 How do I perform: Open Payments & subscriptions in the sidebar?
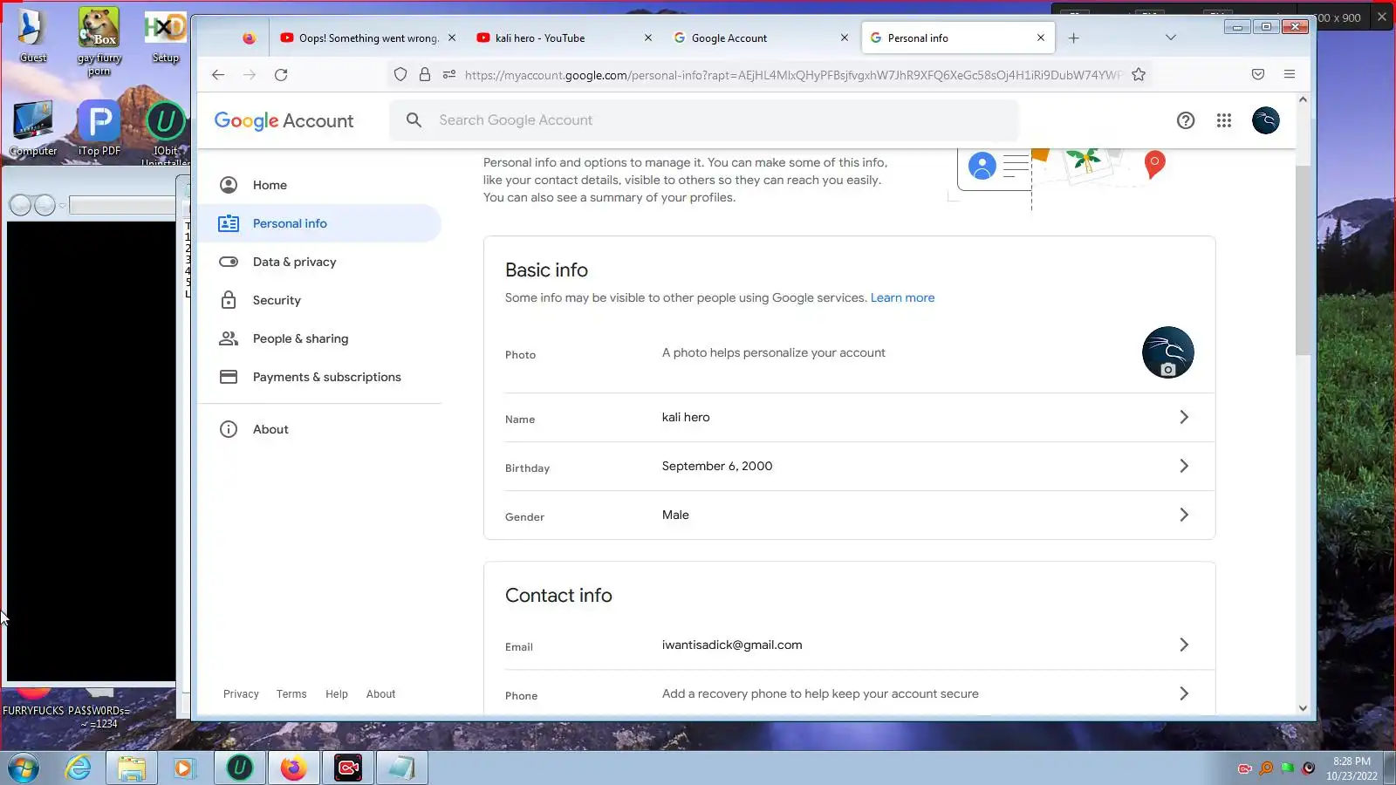tap(319, 377)
